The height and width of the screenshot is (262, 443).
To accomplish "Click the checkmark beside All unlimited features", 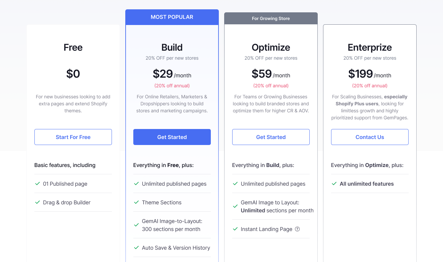I will 334,184.
